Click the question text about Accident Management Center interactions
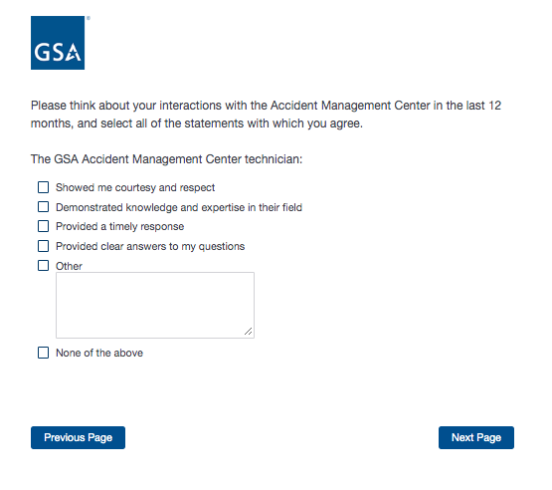This screenshot has width=552, height=490. click(x=266, y=115)
